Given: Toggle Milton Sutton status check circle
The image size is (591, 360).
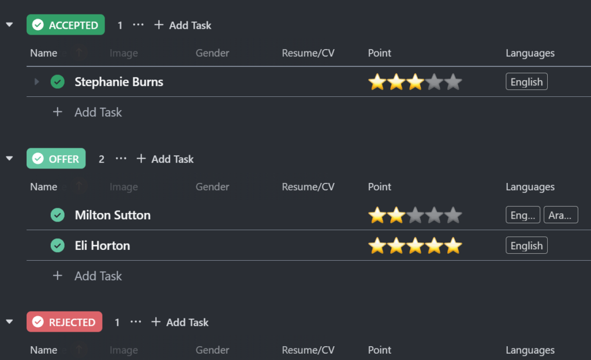Looking at the screenshot, I should 57,215.
